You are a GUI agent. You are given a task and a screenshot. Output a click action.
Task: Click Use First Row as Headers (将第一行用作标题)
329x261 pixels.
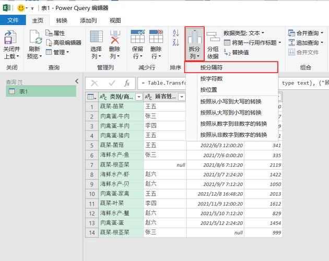(252, 43)
